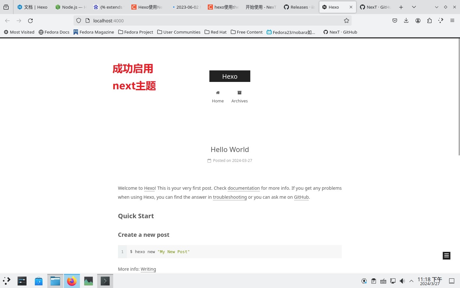The height and width of the screenshot is (288, 460).
Task: Open the Hello World post title
Action: [x=230, y=149]
